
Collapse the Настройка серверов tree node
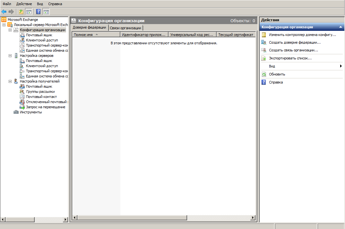point(10,56)
